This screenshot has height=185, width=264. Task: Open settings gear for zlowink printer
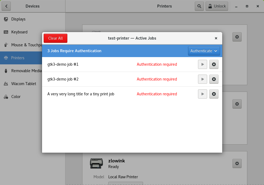237,163
